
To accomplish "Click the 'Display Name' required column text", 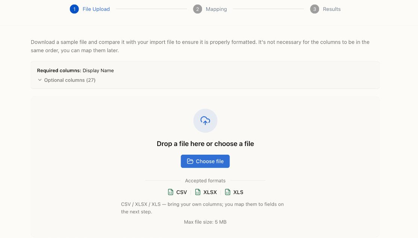I will pos(98,71).
